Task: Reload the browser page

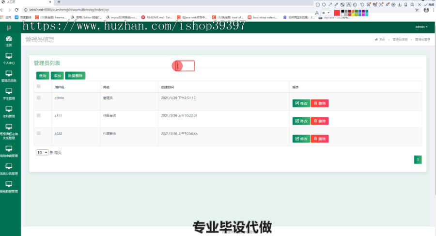Action: 16,10
